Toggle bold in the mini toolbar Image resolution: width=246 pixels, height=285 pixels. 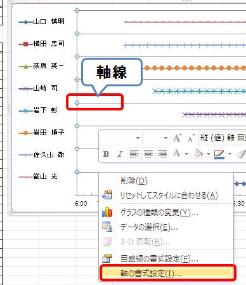point(107,154)
